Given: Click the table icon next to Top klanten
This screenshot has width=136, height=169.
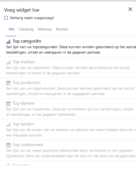Looking at the screenshot, I should pos(8,104).
